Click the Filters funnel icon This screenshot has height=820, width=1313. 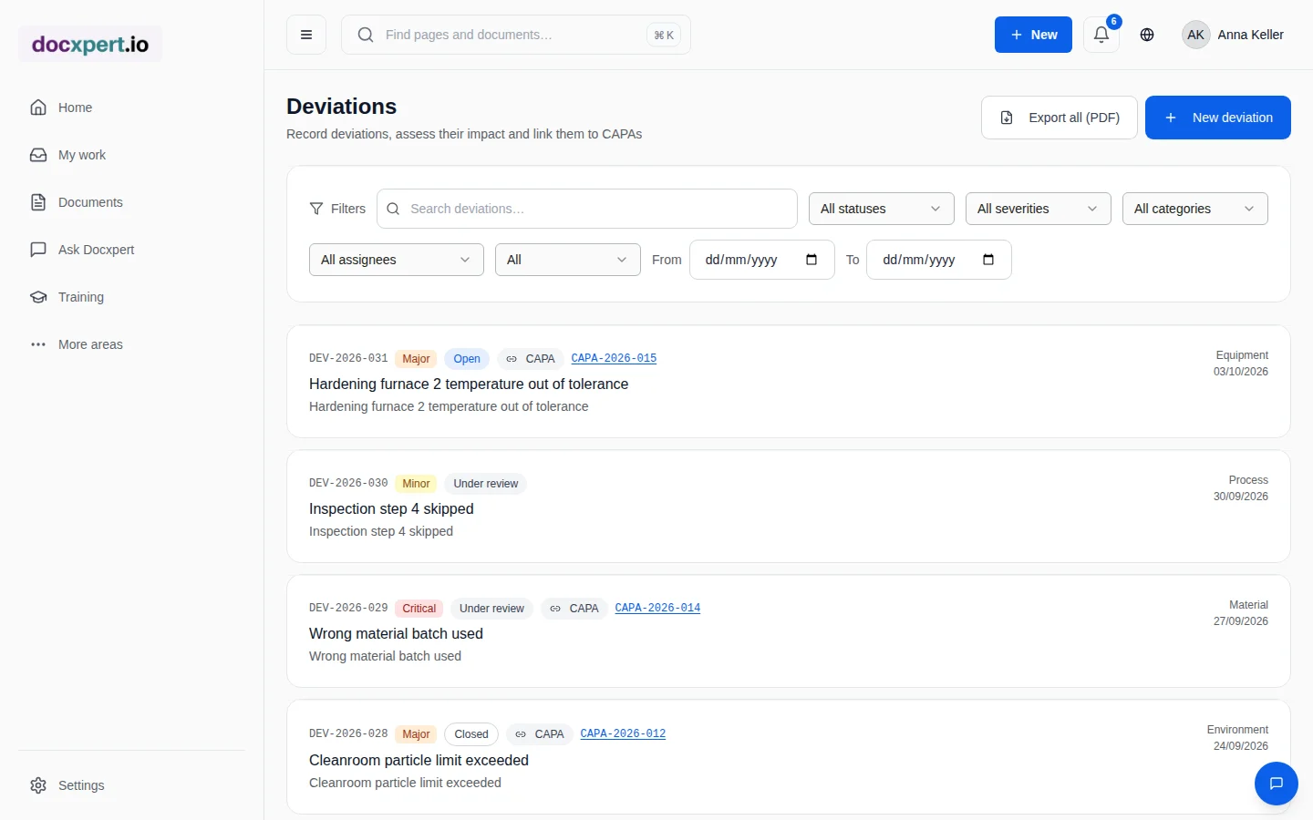(316, 209)
